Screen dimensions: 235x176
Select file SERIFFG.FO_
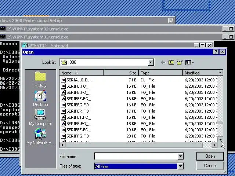[79, 136]
